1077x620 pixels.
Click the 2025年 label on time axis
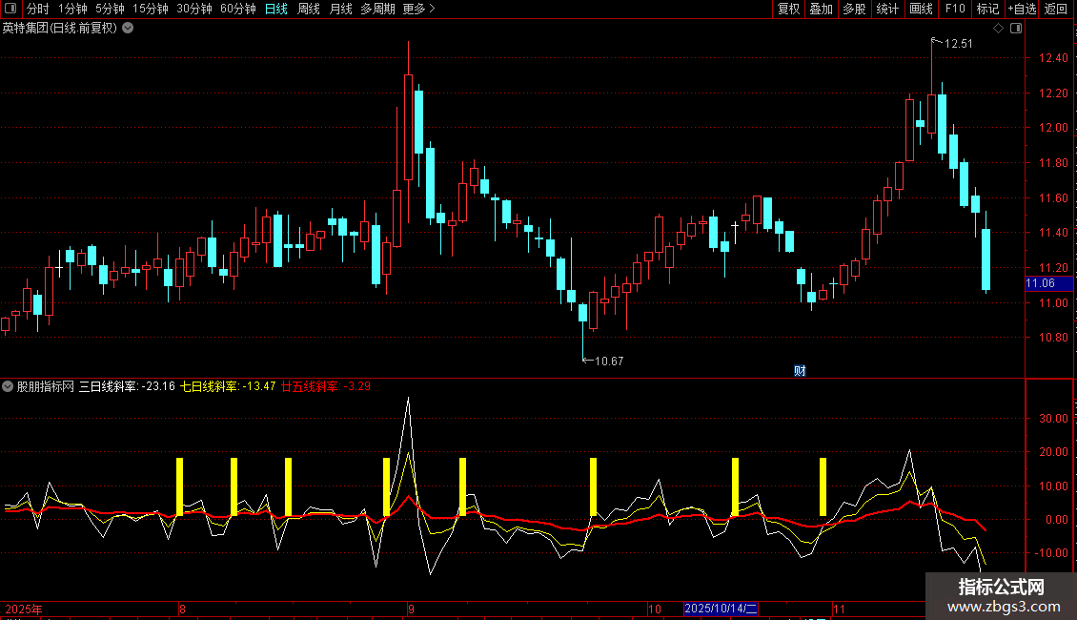tap(24, 610)
